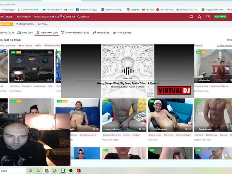Open the HISTORIA link
Viewport: 232px width, 174px height.
(x=43, y=24)
